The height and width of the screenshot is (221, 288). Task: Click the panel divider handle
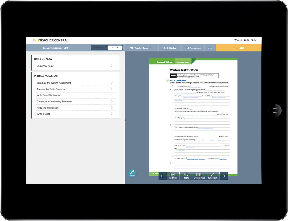(x=125, y=121)
